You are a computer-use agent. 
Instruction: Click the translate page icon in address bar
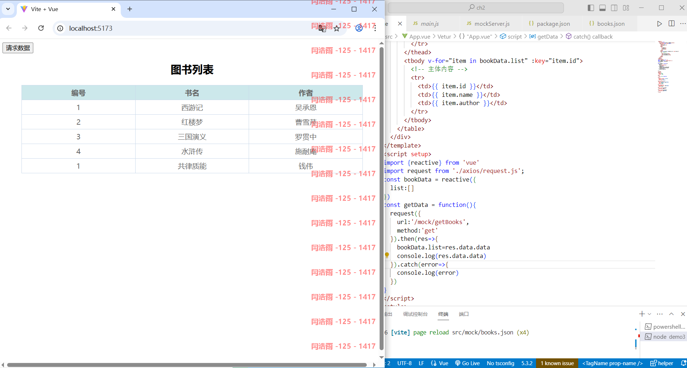point(322,28)
